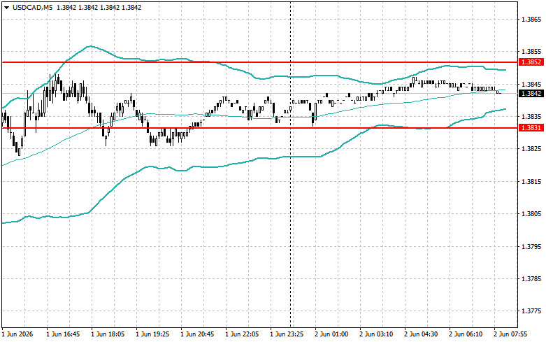Select the red 1.3852 price label
This screenshot has width=546, height=342.
coord(531,62)
